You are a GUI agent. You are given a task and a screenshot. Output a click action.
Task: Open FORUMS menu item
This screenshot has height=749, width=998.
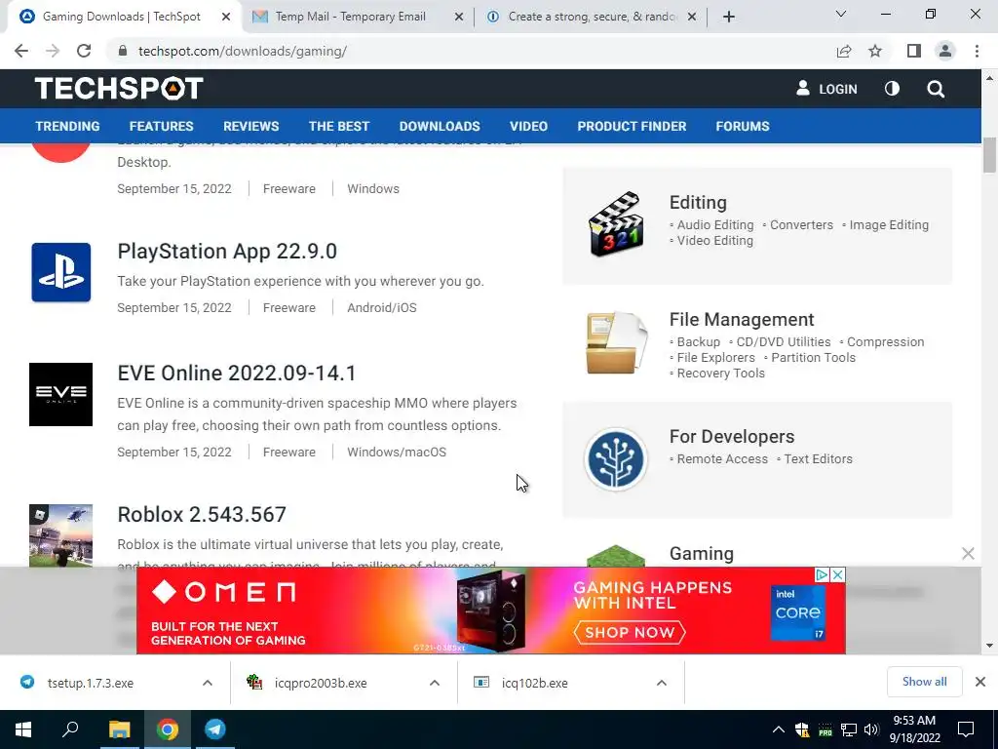pos(742,126)
